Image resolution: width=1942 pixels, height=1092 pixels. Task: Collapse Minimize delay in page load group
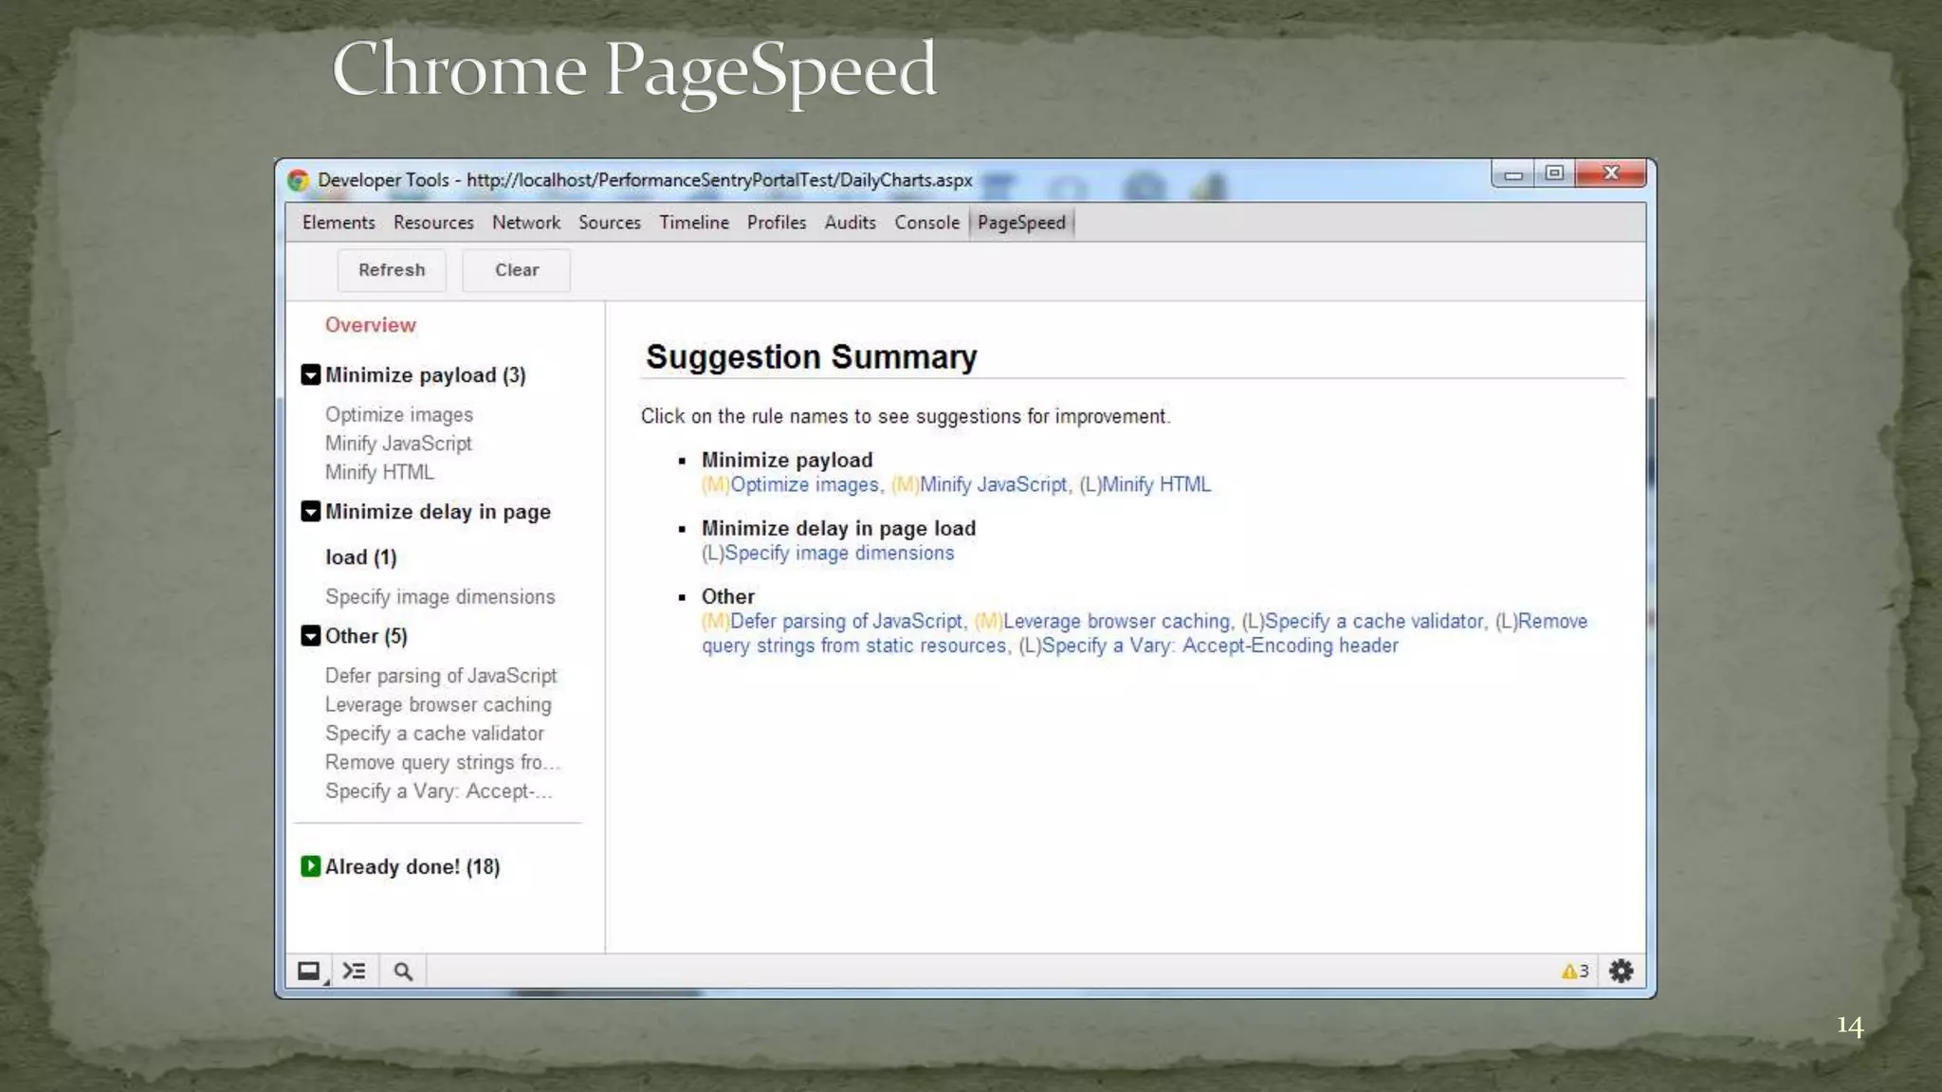311,512
